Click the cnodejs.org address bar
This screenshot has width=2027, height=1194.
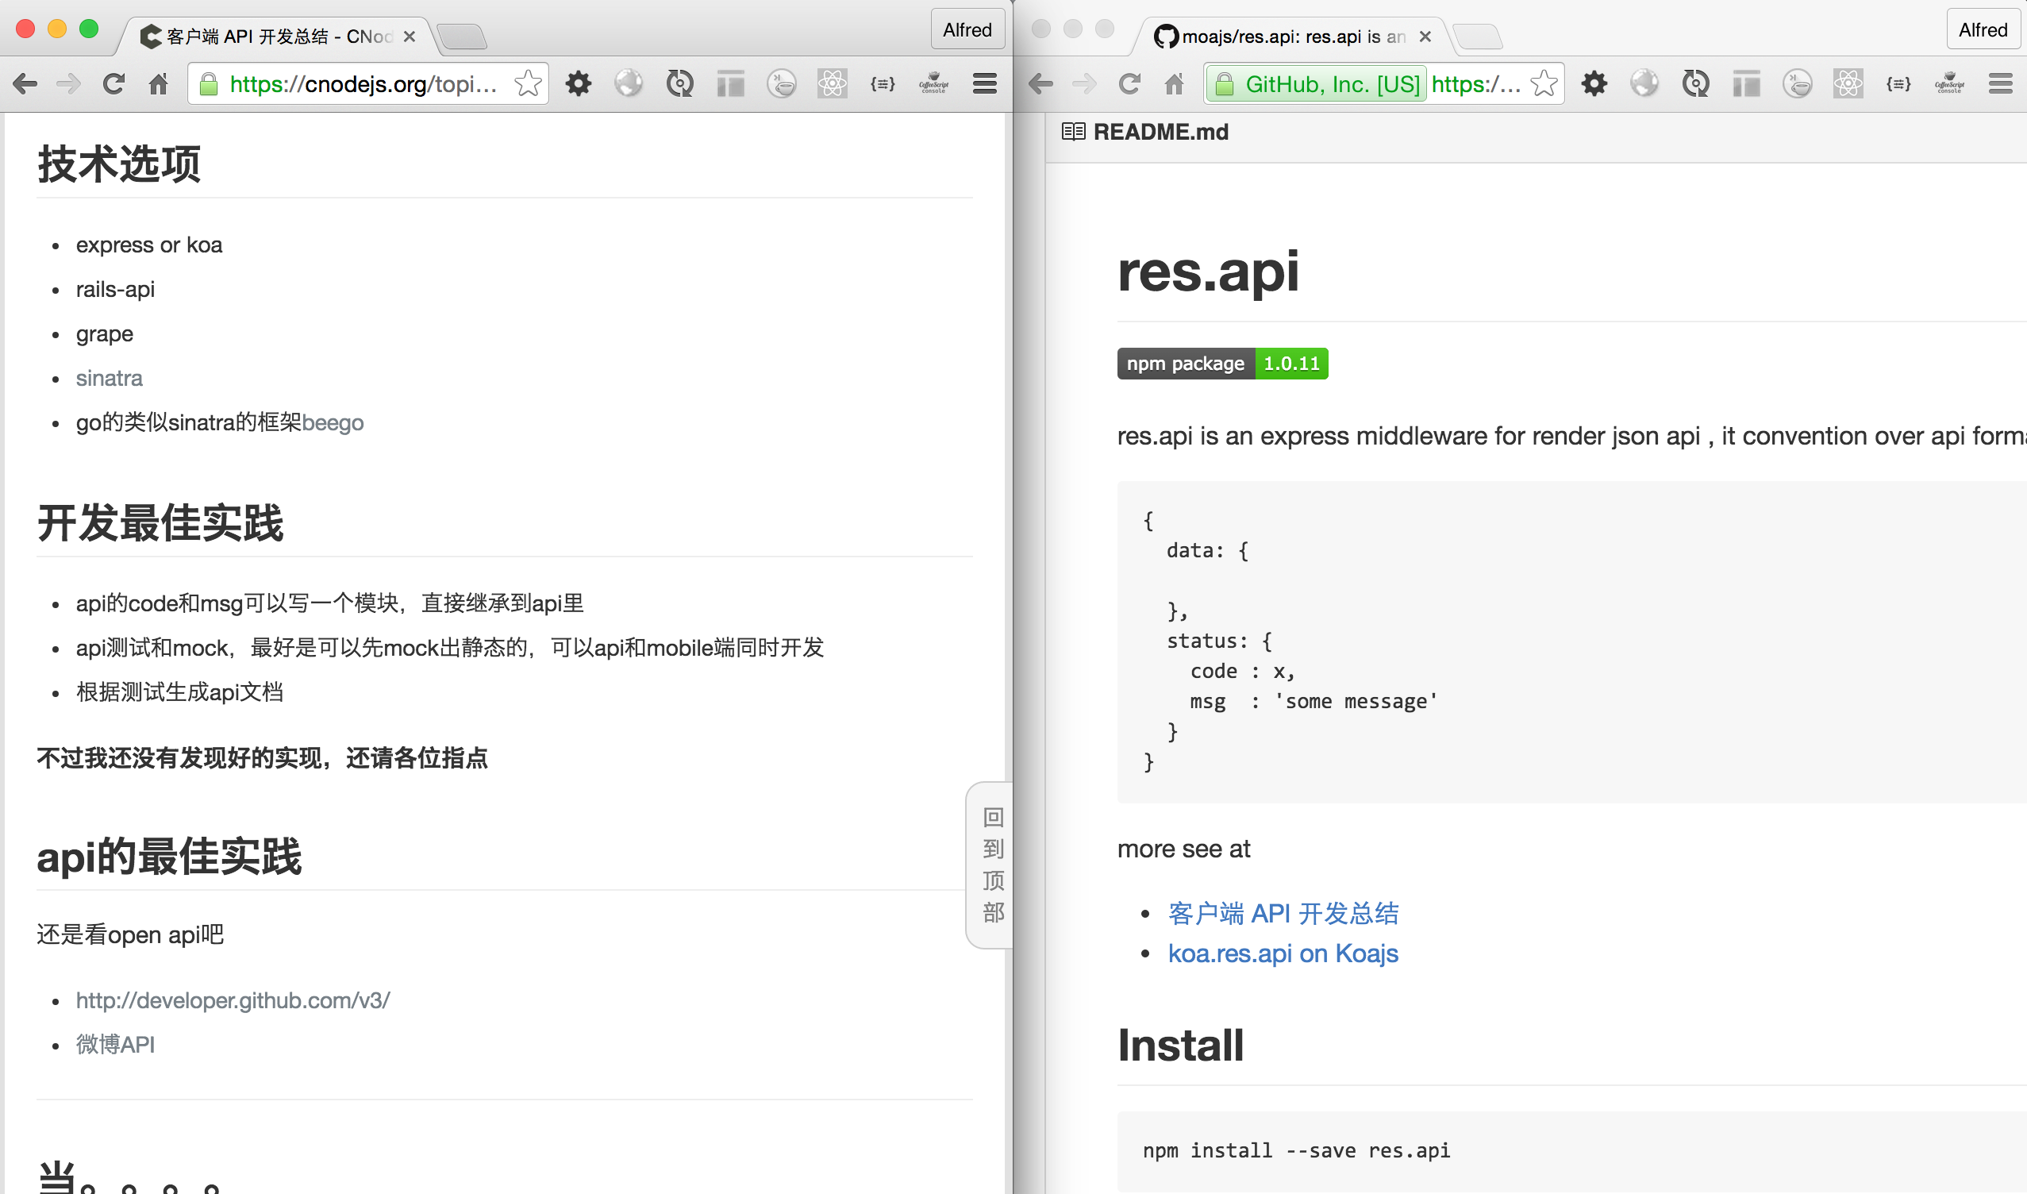(x=362, y=83)
